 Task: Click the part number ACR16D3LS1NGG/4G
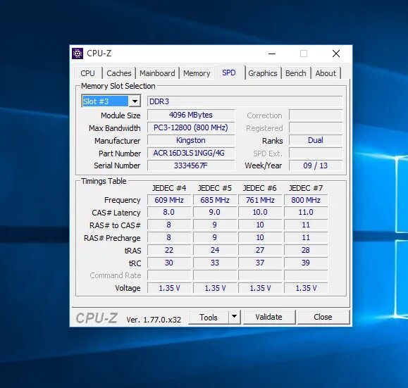click(191, 153)
